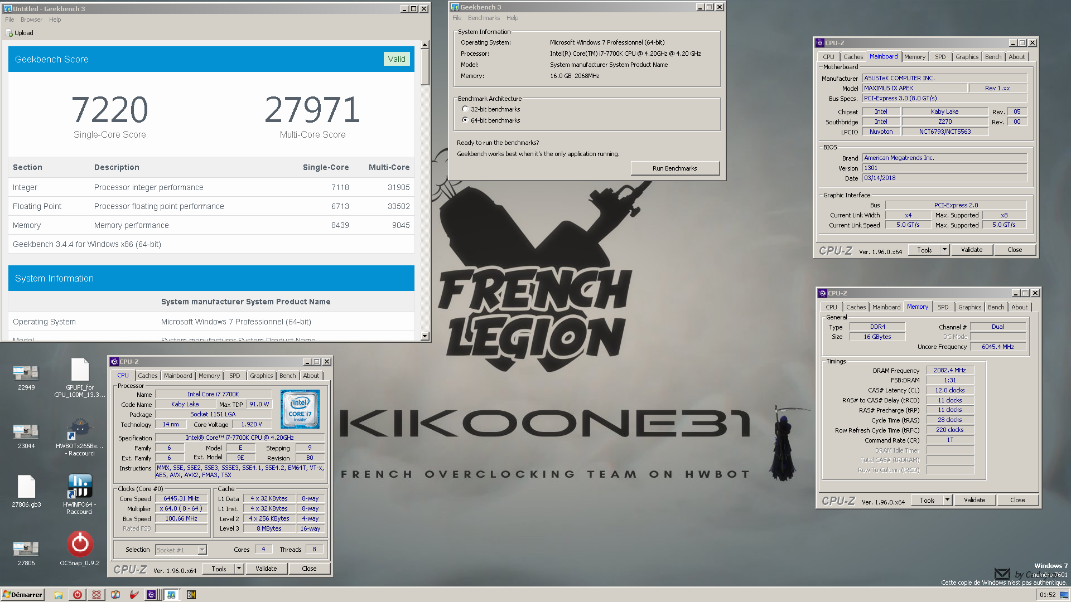Expand Tools dropdown arrow in CPU-Z Mainboard window
This screenshot has height=602, width=1071.
coord(945,250)
